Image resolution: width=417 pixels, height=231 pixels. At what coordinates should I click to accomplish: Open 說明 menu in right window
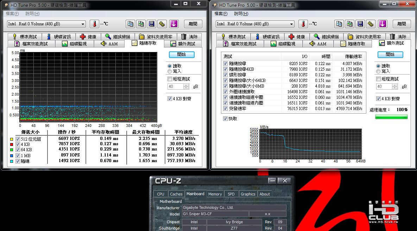[241, 14]
